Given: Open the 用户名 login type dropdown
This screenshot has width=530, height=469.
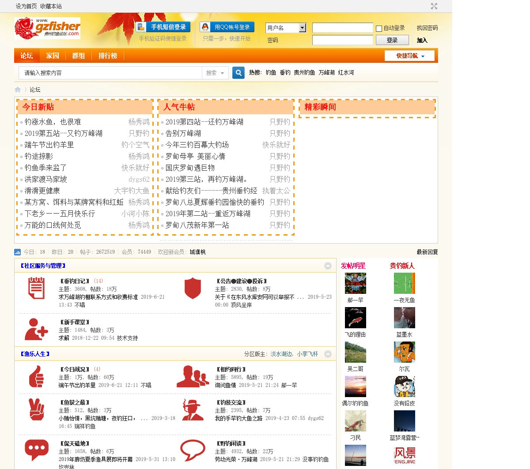Looking at the screenshot, I should 286,28.
